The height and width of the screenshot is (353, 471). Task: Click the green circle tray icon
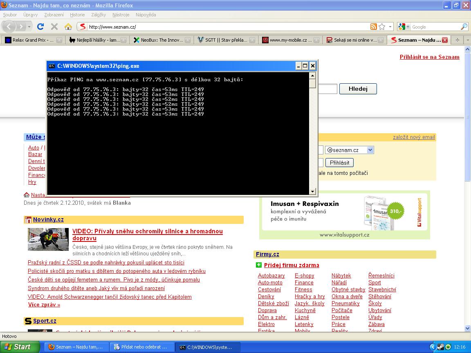click(x=448, y=347)
